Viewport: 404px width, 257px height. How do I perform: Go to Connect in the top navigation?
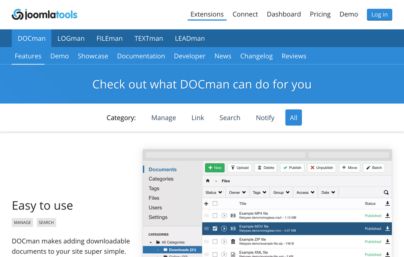(x=245, y=14)
